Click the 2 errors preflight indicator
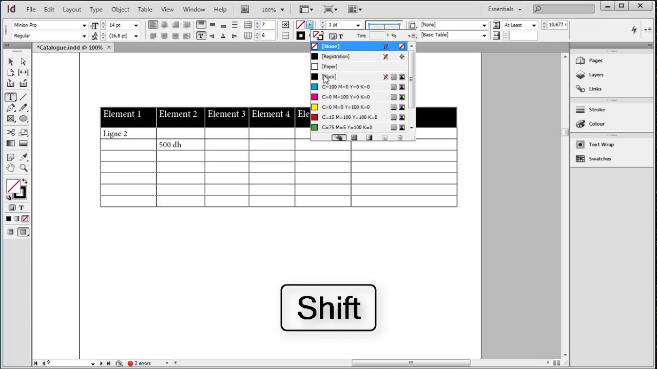The width and height of the screenshot is (657, 369). 139,363
